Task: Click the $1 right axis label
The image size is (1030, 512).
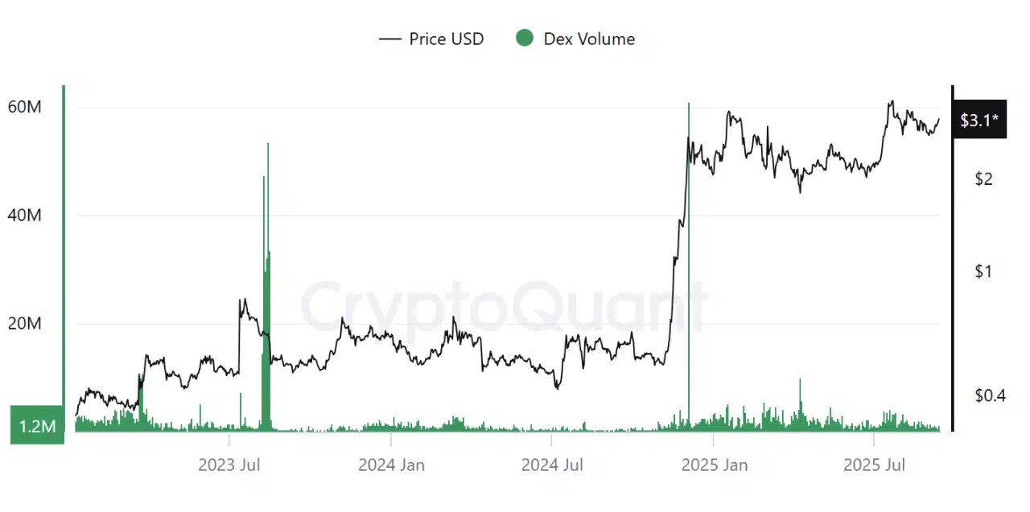Action: pos(983,271)
